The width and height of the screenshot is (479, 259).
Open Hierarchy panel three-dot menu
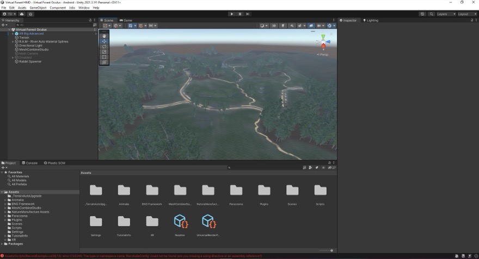tap(94, 20)
